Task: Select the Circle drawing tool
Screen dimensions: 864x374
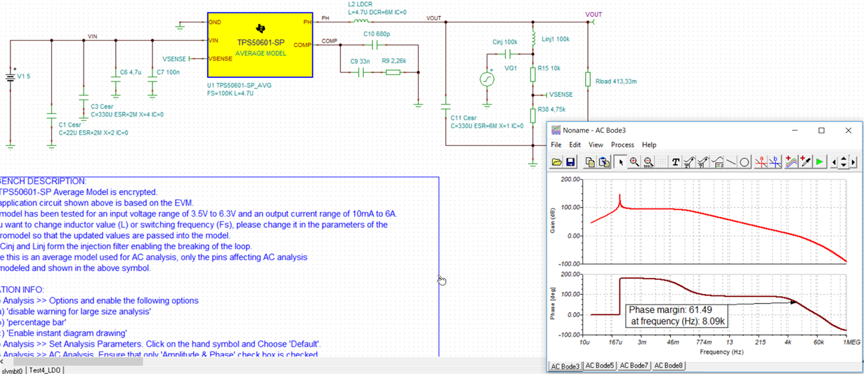Action: pyautogui.click(x=745, y=162)
